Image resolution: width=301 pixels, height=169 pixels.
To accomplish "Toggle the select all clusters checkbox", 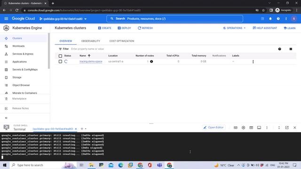I will [60, 56].
